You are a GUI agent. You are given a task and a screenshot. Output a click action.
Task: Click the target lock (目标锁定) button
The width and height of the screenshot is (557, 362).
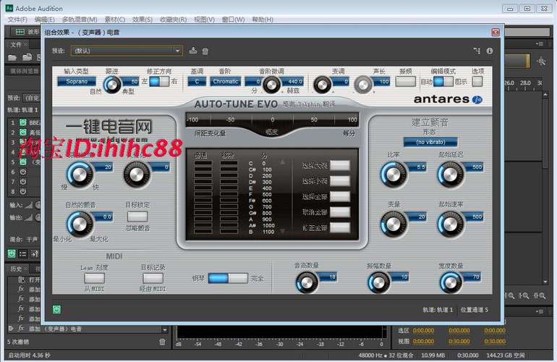[137, 216]
